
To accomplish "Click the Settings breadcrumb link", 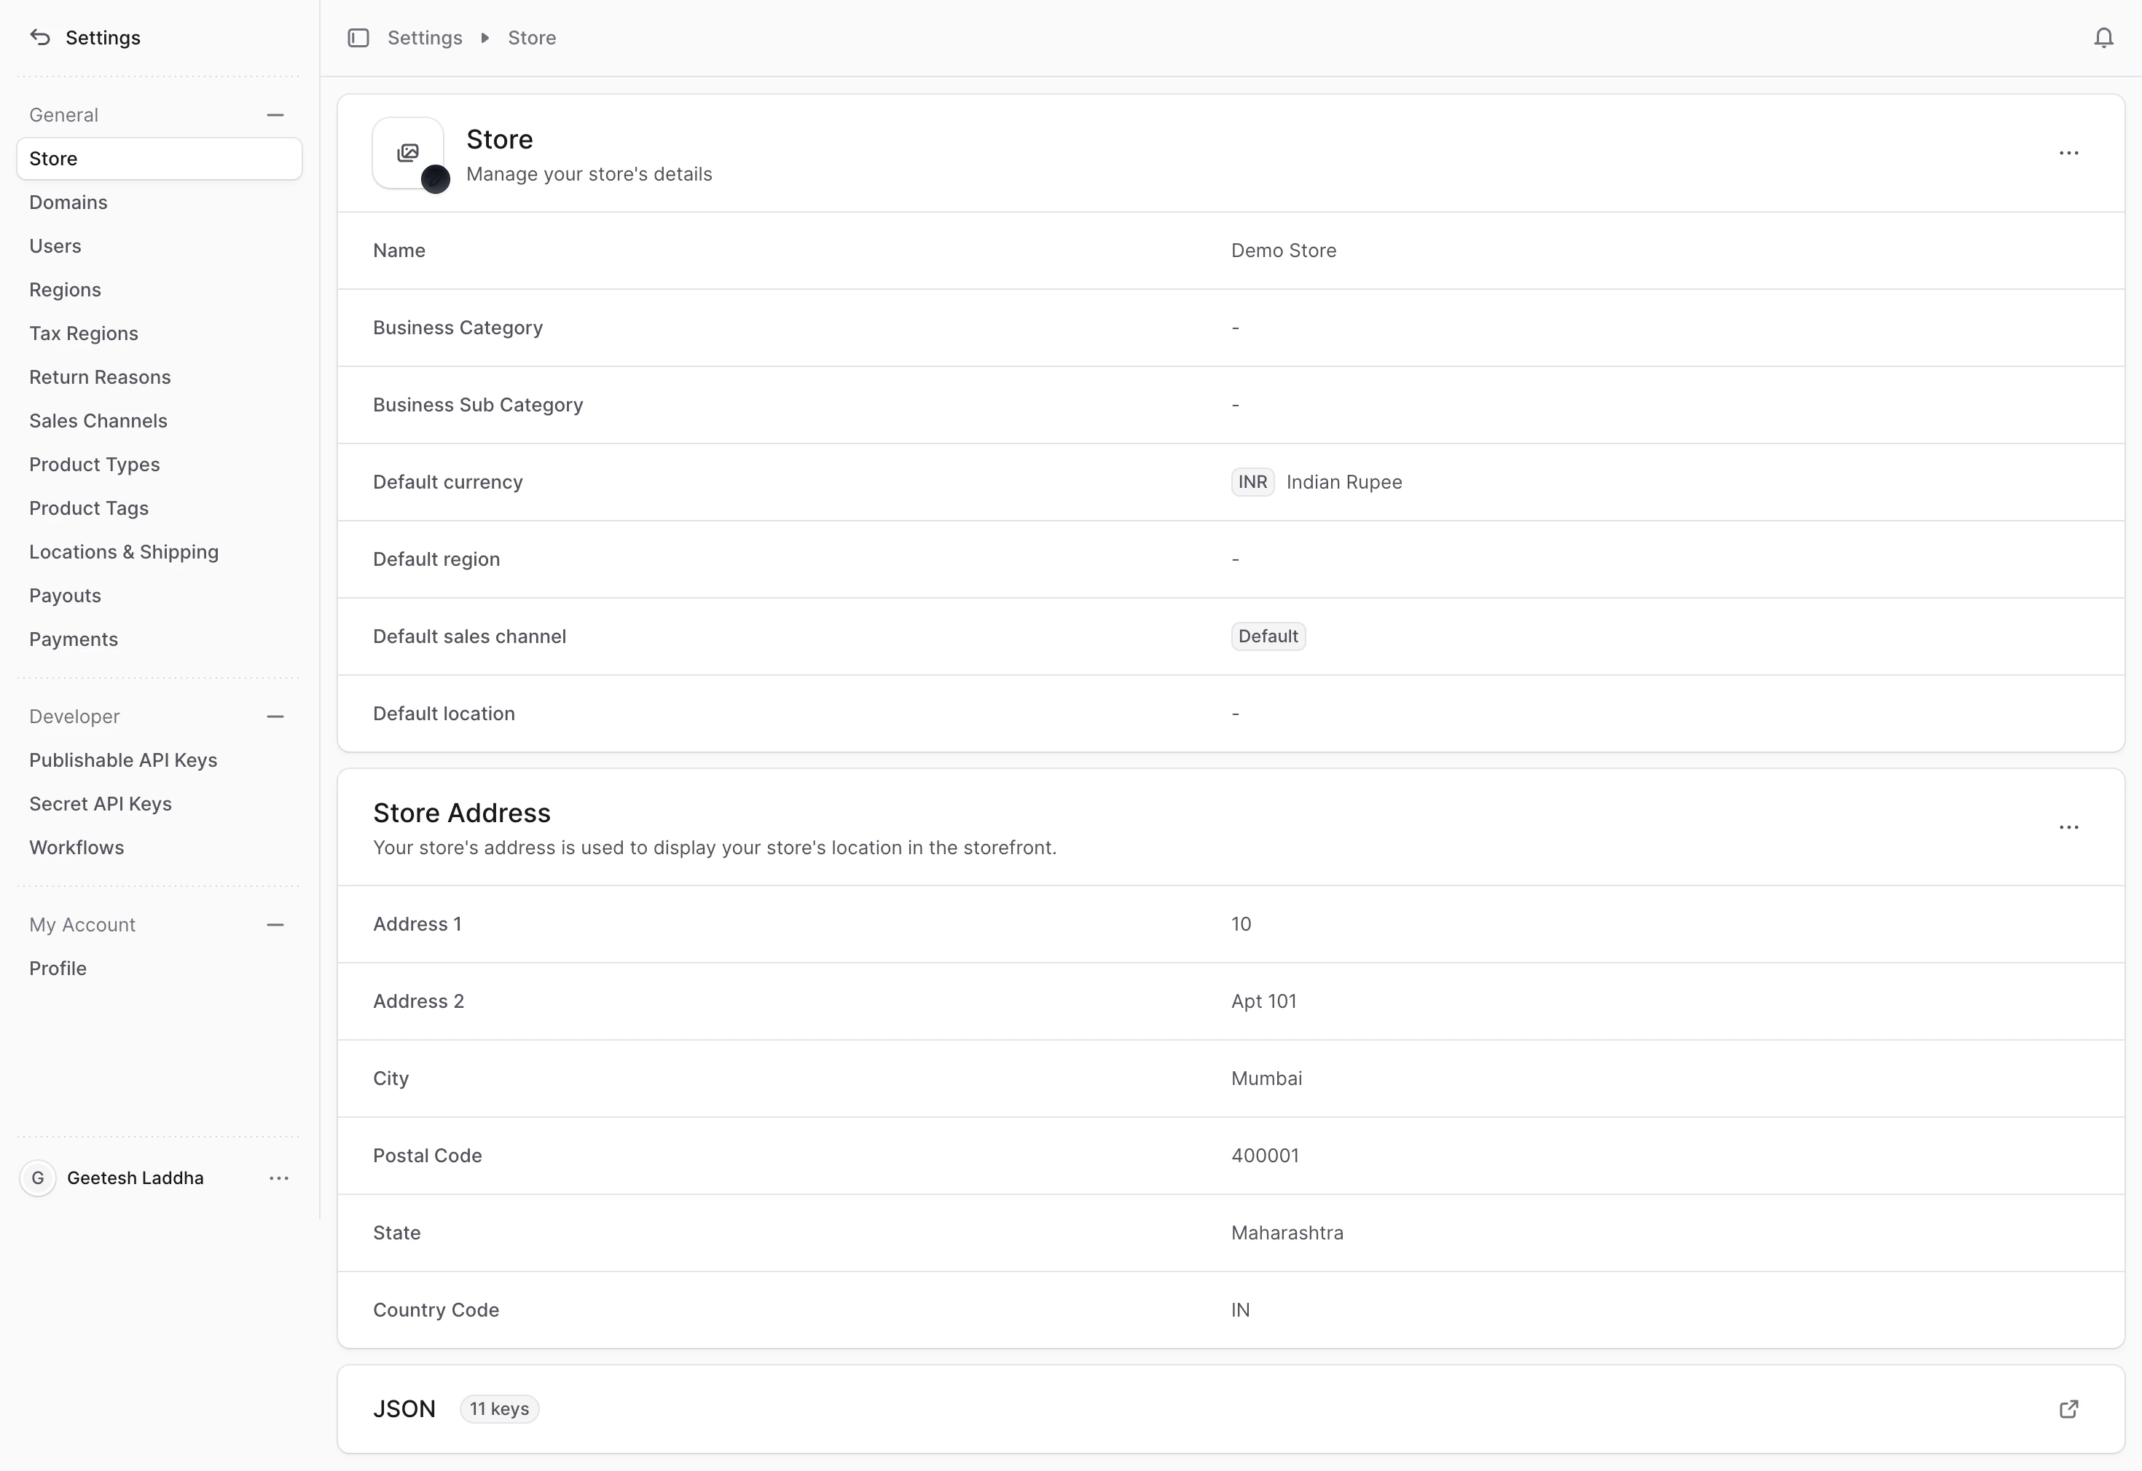I will 424,38.
